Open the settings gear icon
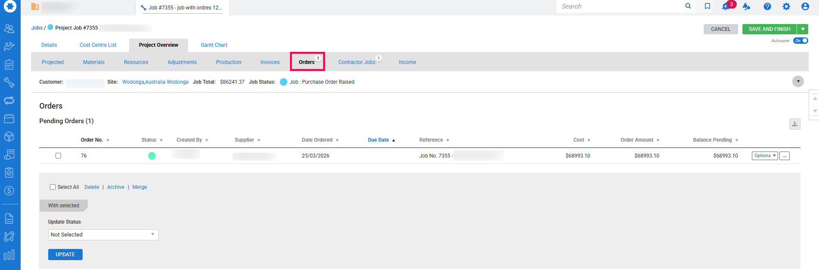This screenshot has width=819, height=270. pyautogui.click(x=786, y=6)
